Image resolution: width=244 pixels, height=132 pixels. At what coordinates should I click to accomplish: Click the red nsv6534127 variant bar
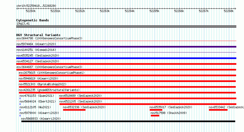pyautogui.click(x=126, y=64)
